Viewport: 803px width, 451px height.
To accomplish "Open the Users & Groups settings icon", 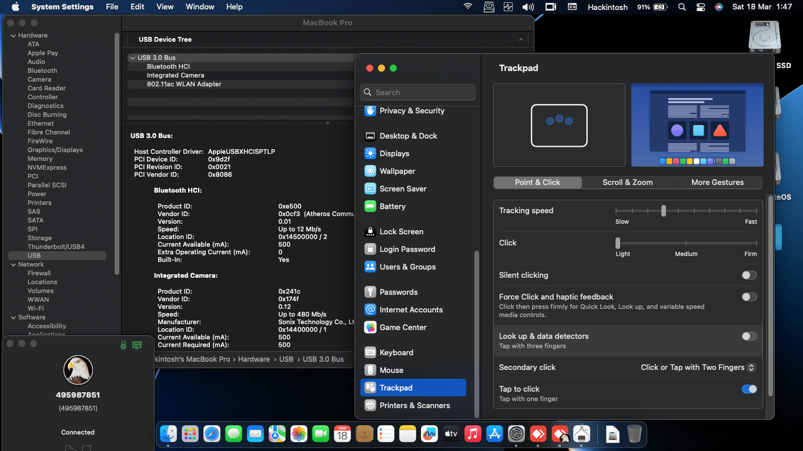I will tap(370, 267).
